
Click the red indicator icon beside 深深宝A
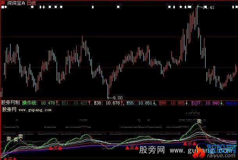point(3,3)
